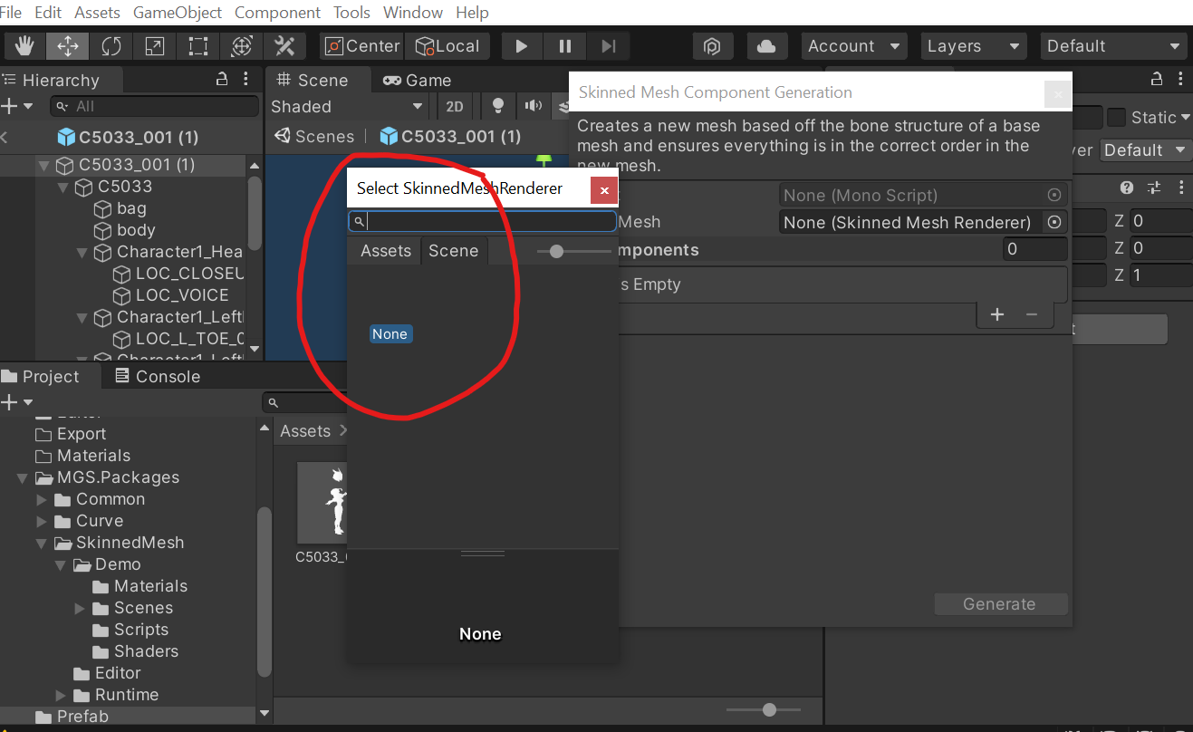Open the Shaded draw mode dropdown
The height and width of the screenshot is (732, 1193).
tap(347, 106)
